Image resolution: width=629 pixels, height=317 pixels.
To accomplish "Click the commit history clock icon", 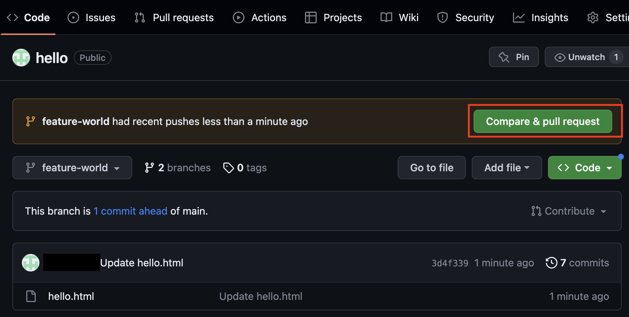I will (x=551, y=262).
